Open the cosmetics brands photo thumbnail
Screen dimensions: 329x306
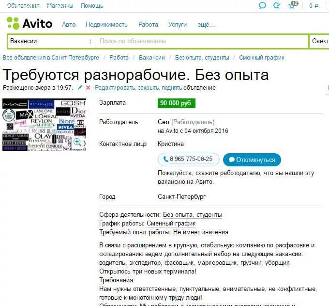45,125
